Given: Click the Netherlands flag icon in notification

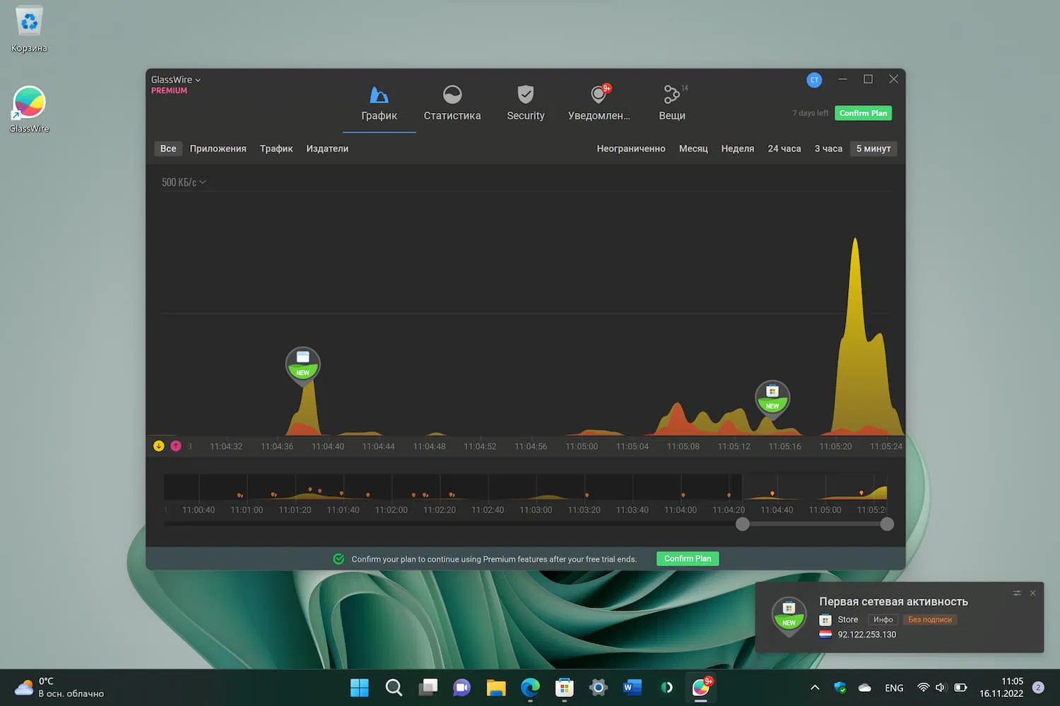Looking at the screenshot, I should 825,634.
